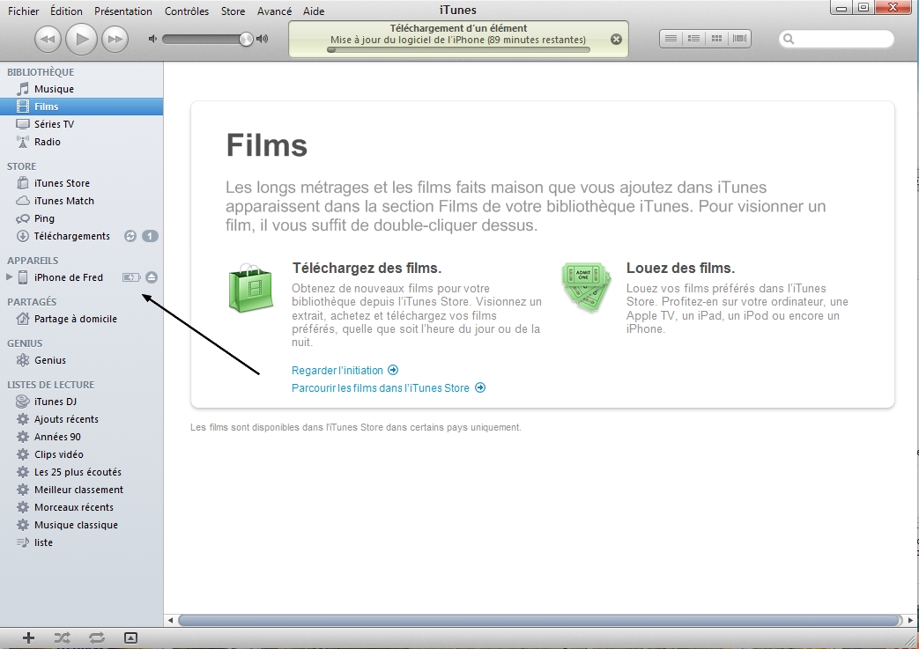Select the Clips vidéo smart playlist

81,454
